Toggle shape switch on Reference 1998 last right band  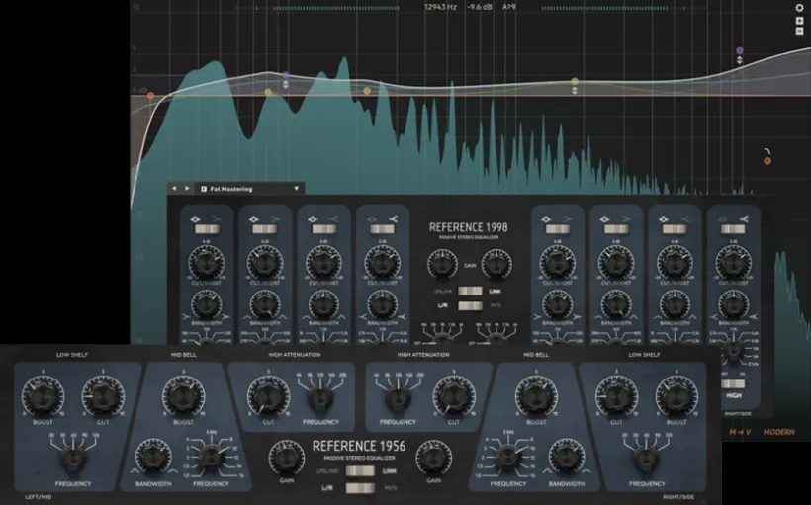[734, 229]
